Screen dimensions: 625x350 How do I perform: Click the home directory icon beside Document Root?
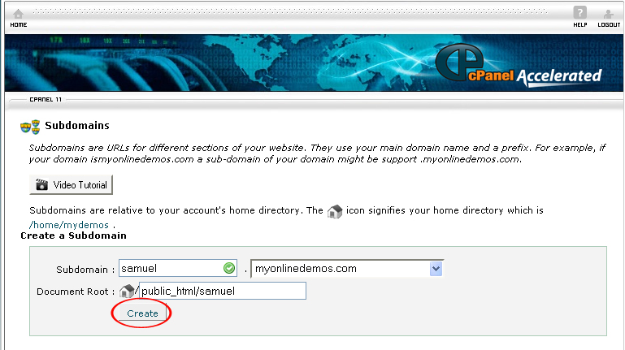[127, 291]
